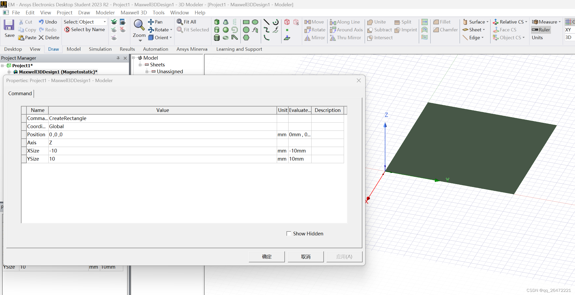
Task: Choose the Draw sphere tool
Action: [226, 30]
